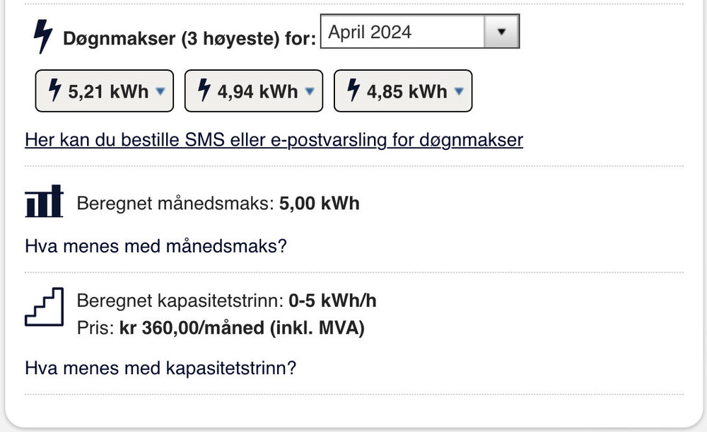This screenshot has height=432, width=707.
Task: Expand the 4,94 kWh daily max details
Action: pyautogui.click(x=254, y=91)
